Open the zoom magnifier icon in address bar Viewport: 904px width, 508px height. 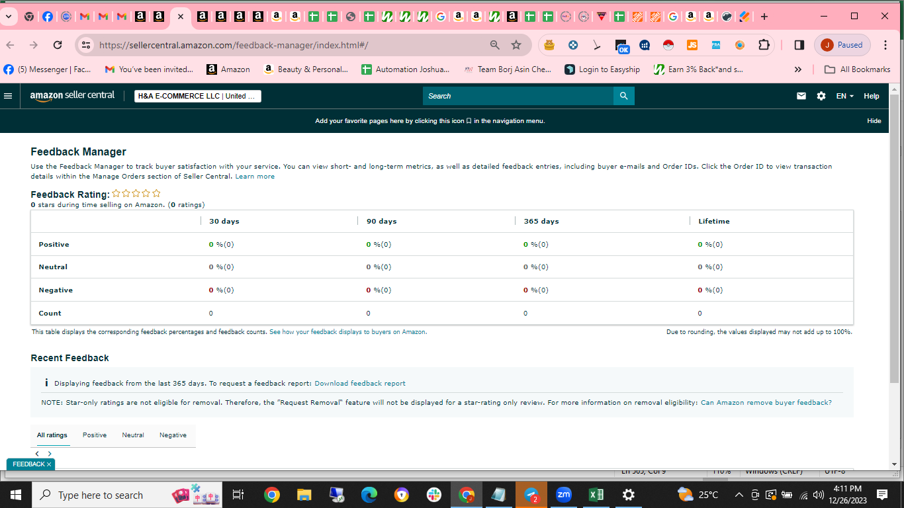495,45
